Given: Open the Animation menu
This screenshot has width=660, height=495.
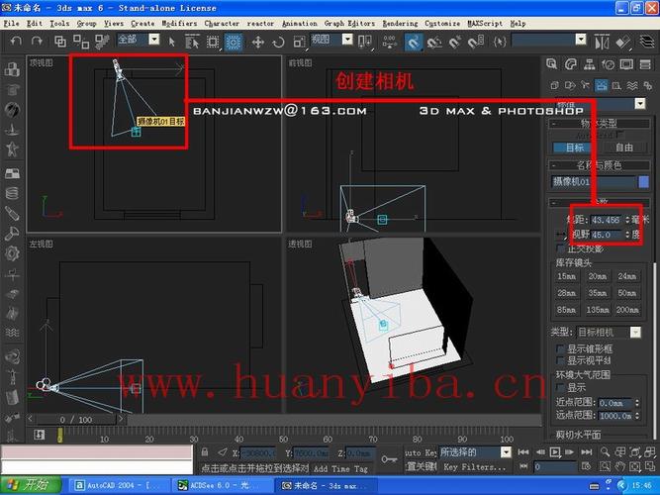Looking at the screenshot, I should 299,23.
